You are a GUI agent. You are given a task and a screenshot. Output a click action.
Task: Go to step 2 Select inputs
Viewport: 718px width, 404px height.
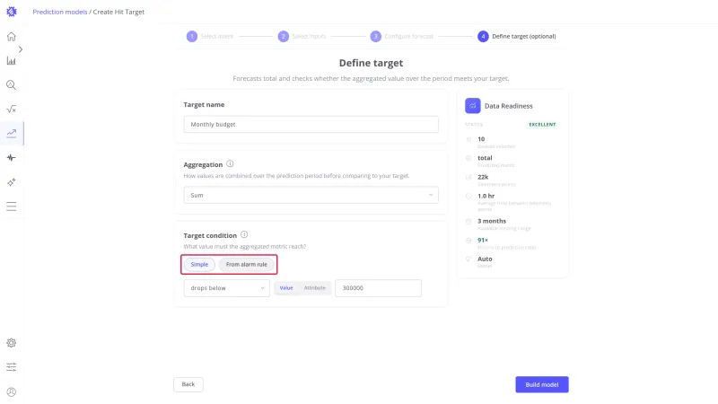click(x=302, y=36)
